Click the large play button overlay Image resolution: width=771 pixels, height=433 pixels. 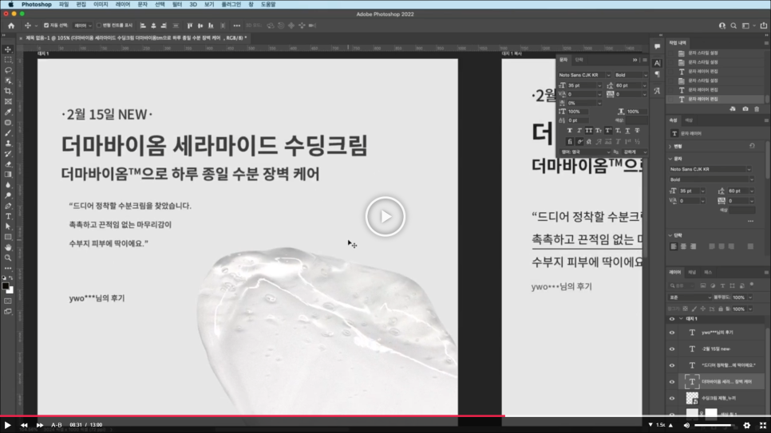click(x=385, y=216)
